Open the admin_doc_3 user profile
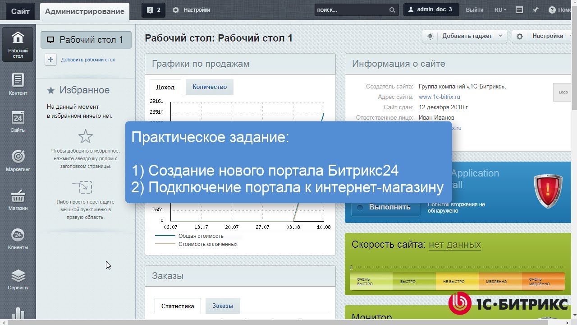The width and height of the screenshot is (577, 325). (431, 9)
